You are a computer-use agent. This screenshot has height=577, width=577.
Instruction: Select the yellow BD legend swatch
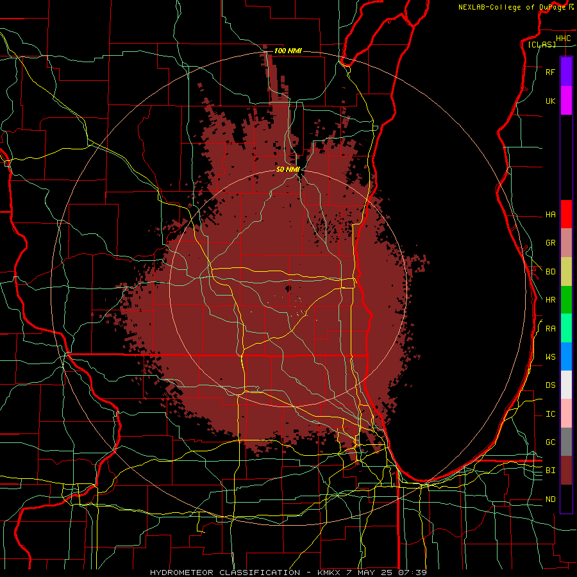[x=566, y=272]
